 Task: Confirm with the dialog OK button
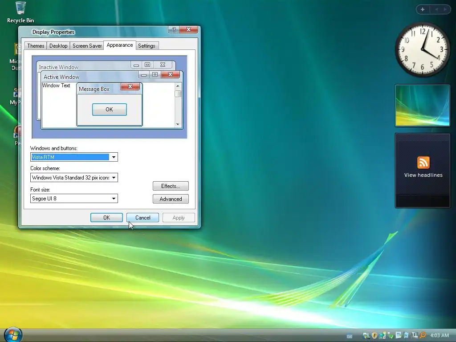click(106, 217)
